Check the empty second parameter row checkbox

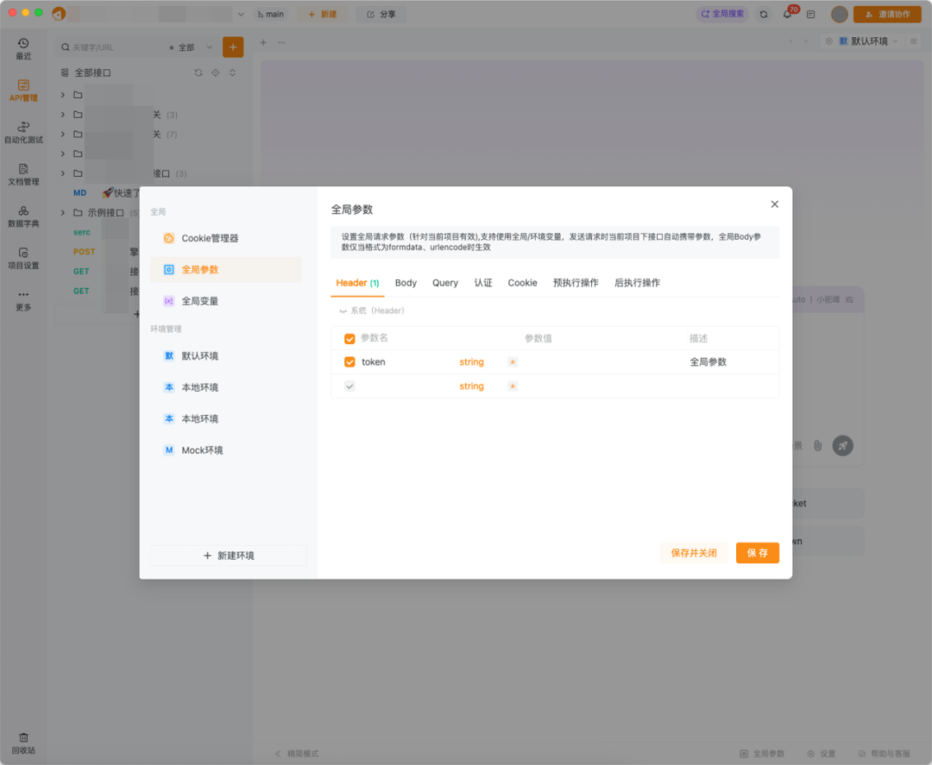pos(349,386)
